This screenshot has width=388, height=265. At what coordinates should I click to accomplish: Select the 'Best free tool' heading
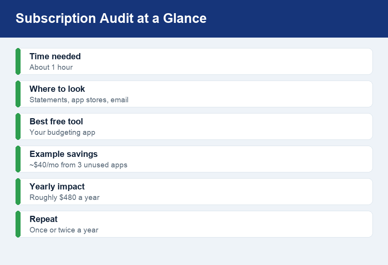click(56, 122)
